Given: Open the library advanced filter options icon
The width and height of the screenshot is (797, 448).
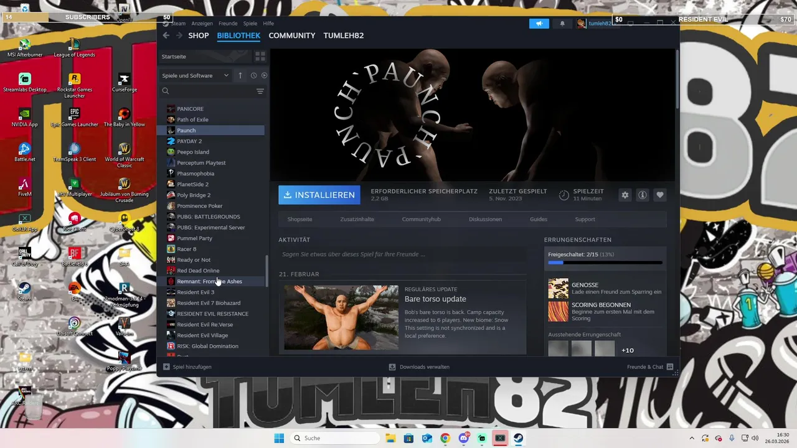Looking at the screenshot, I should click(260, 91).
